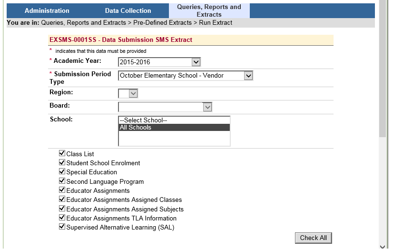The image size is (393, 250).
Task: Expand the Submission Period Type dropdown
Action: pyautogui.click(x=186, y=75)
